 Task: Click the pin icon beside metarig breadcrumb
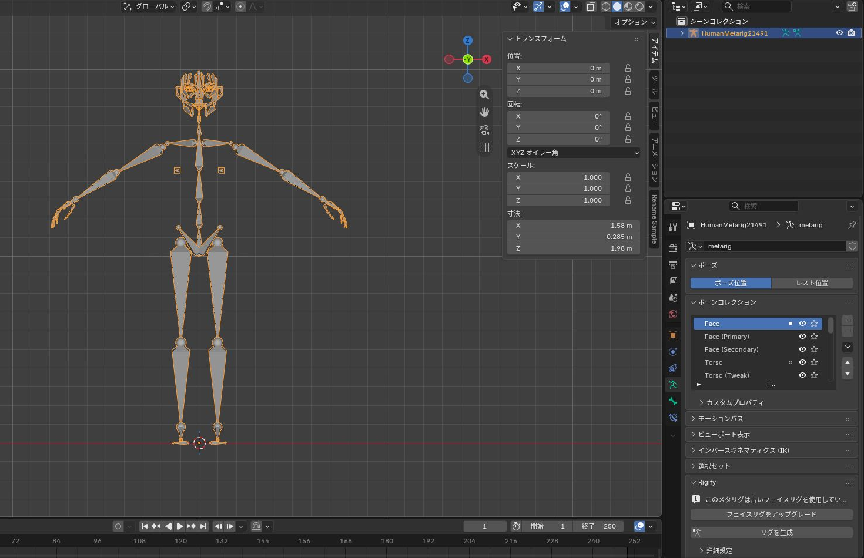tap(852, 225)
